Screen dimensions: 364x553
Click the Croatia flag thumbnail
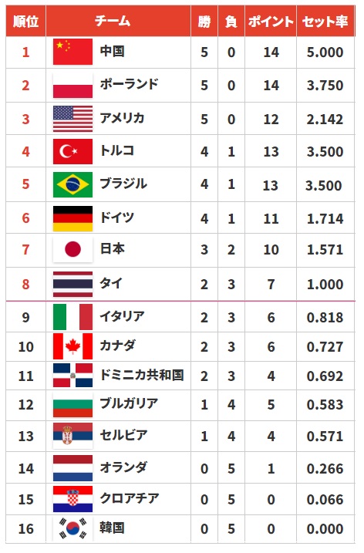click(x=72, y=499)
